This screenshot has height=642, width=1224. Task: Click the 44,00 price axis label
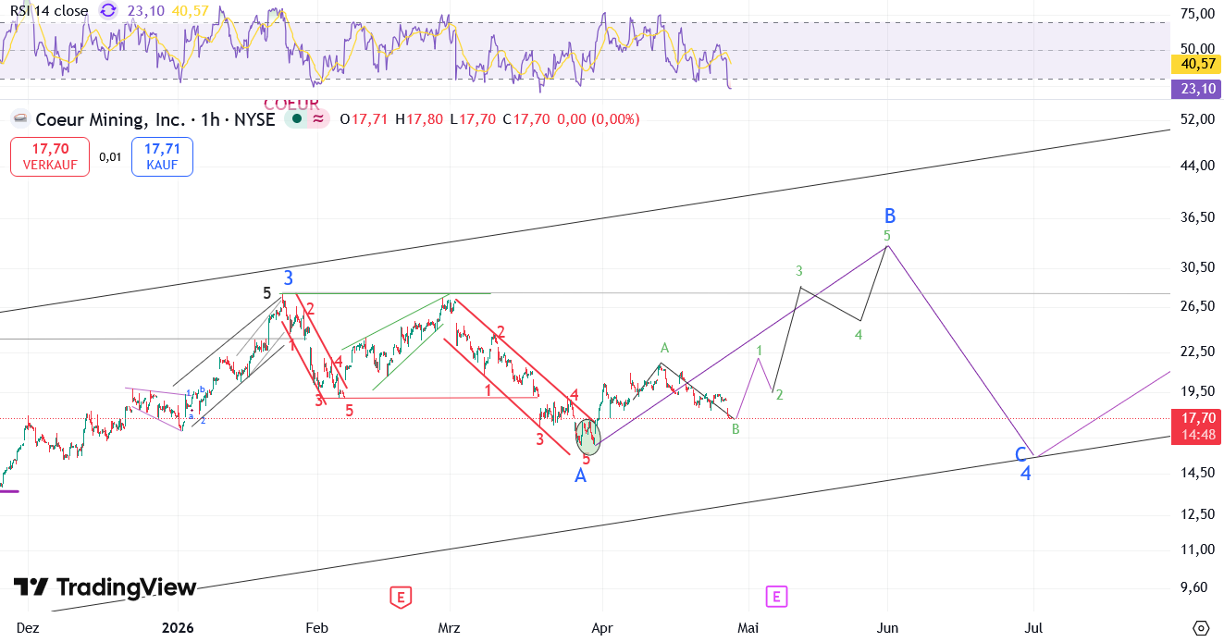click(1198, 166)
